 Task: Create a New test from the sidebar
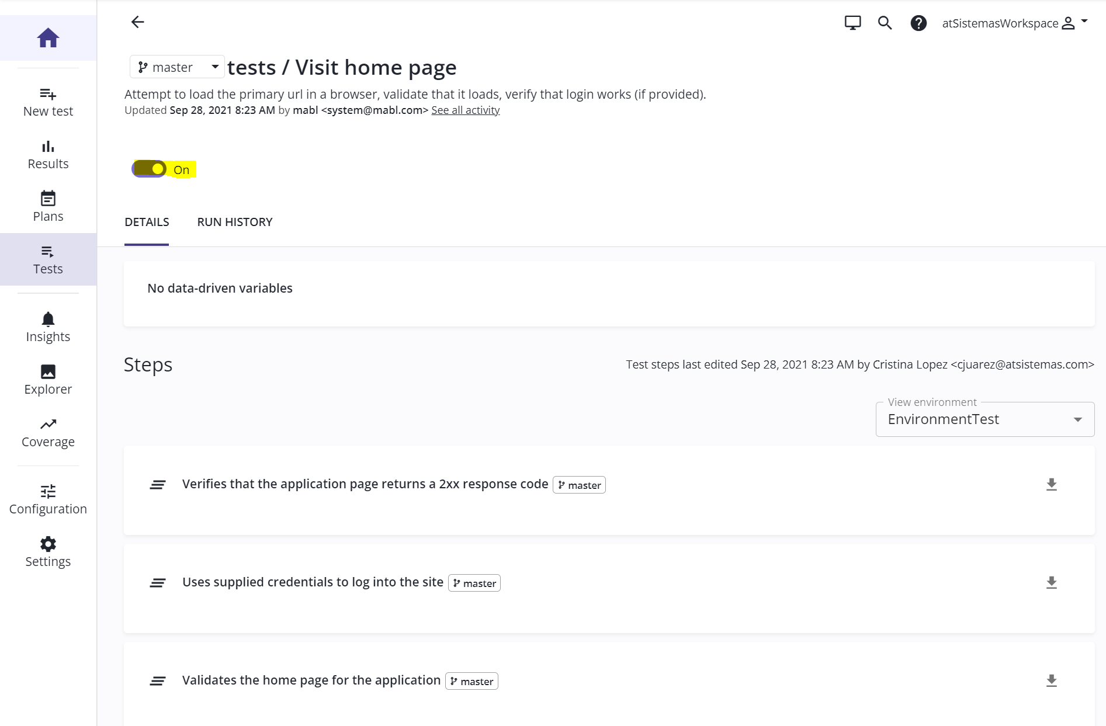point(48,102)
